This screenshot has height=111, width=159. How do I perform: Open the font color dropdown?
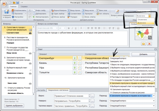pyautogui.click(x=84, y=28)
